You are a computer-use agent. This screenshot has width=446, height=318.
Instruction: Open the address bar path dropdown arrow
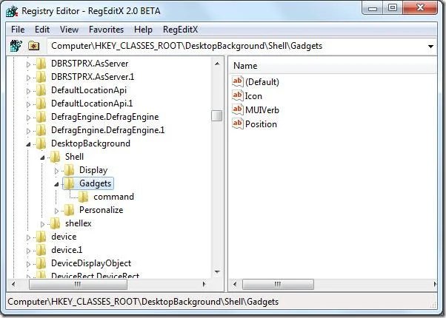pos(430,47)
